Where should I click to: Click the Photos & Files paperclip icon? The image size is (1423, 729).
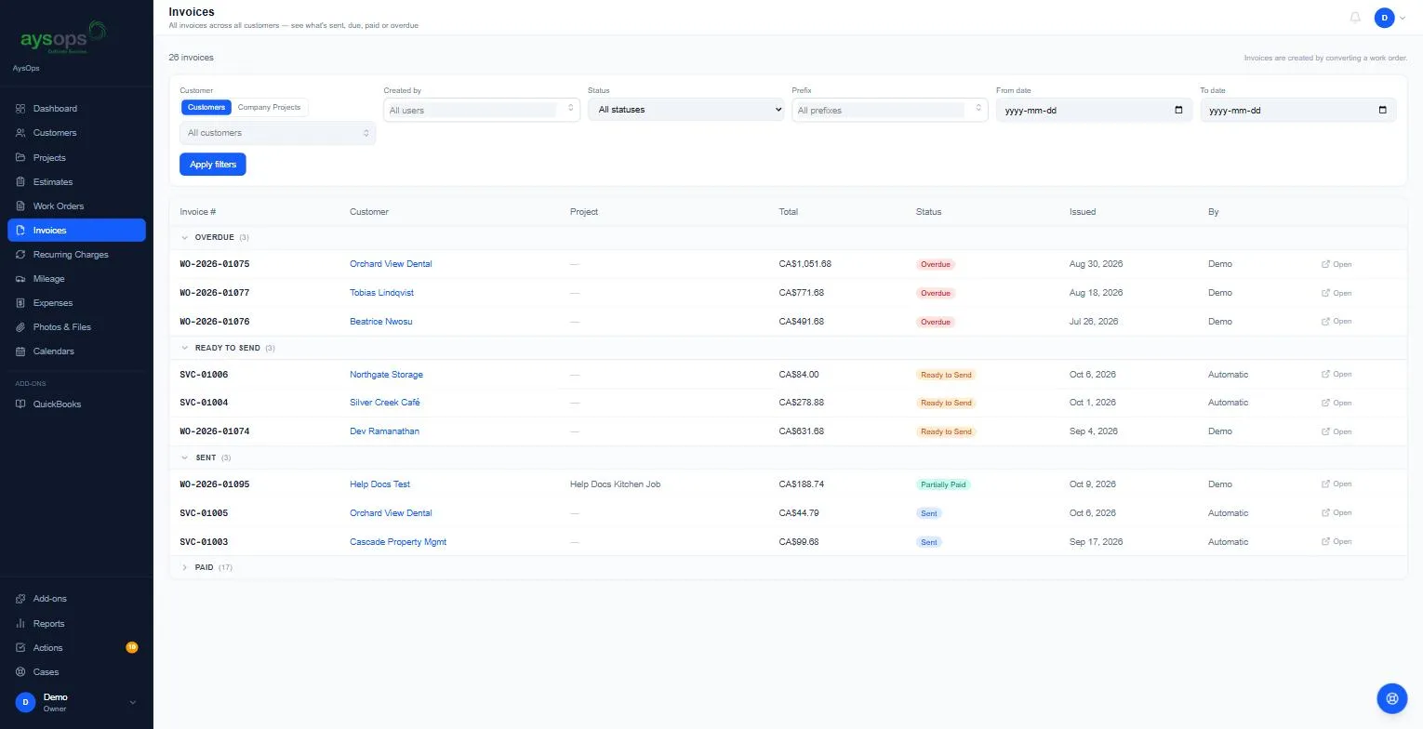pyautogui.click(x=20, y=327)
